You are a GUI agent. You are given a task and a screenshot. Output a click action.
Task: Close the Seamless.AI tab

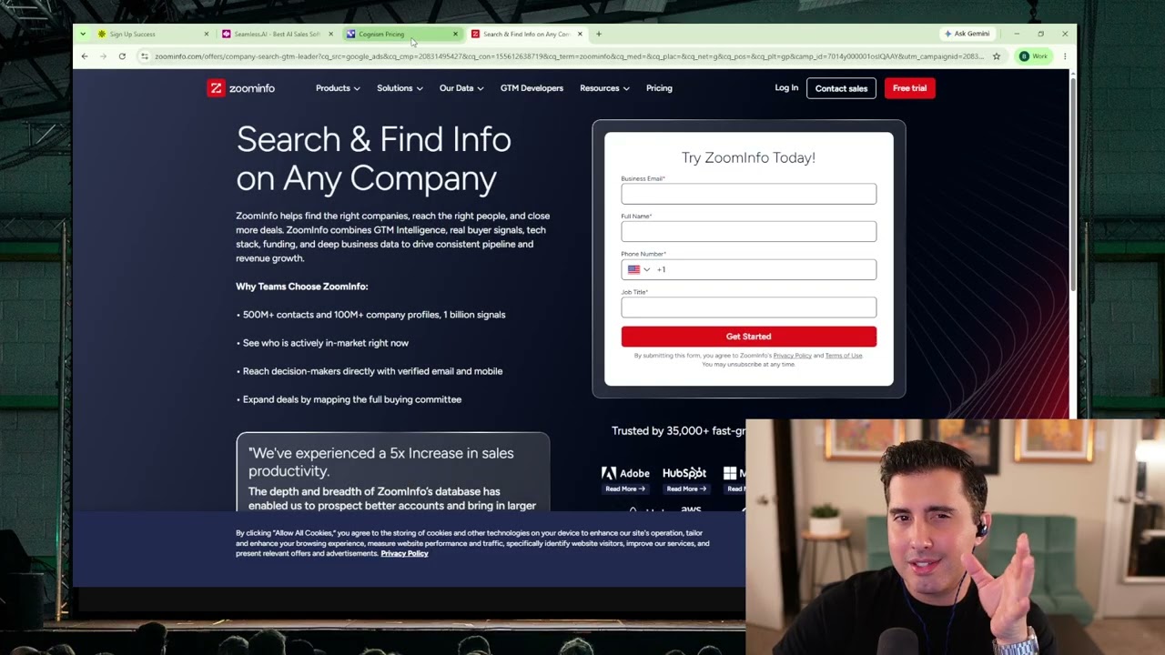point(331,34)
